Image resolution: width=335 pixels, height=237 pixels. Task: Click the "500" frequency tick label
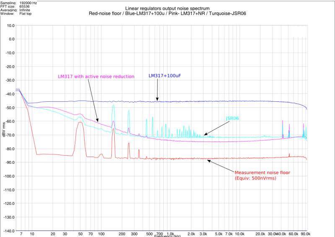coord(149,234)
